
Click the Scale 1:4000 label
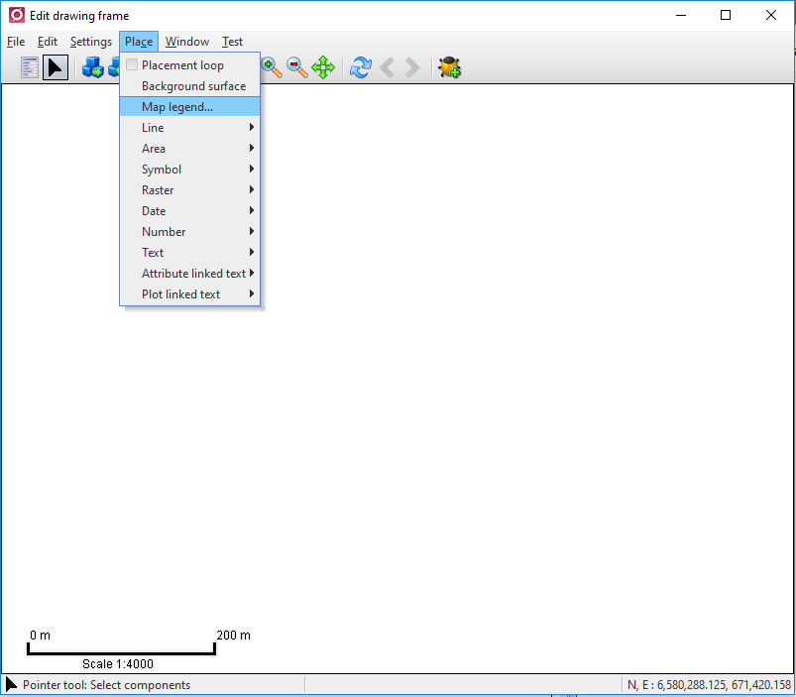(118, 664)
